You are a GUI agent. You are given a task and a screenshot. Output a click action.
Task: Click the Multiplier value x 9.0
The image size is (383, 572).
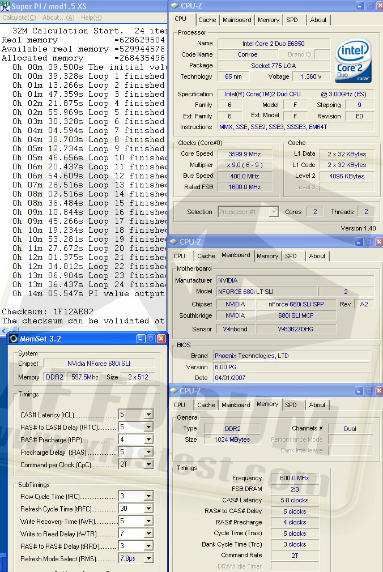click(x=245, y=165)
